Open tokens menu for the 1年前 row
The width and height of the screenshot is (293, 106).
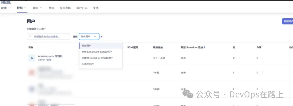(x=262, y=73)
